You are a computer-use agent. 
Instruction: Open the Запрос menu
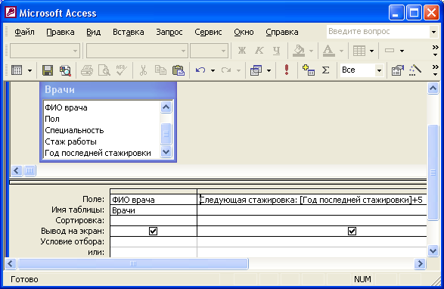(x=169, y=32)
